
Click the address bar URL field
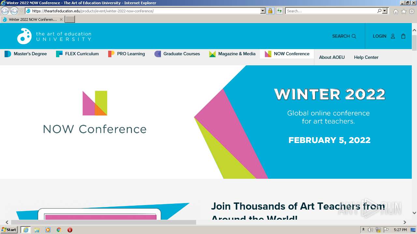pyautogui.click(x=145, y=11)
